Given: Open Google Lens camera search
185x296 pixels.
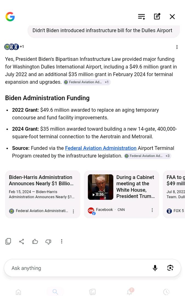Looking at the screenshot, I should [170, 268].
